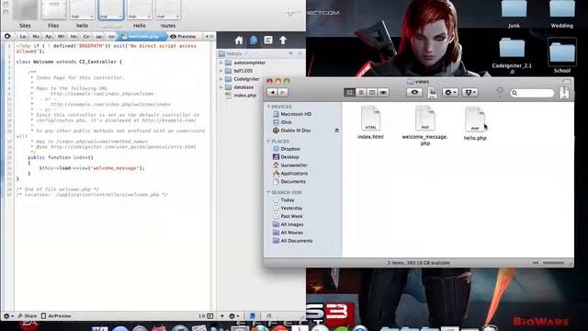This screenshot has height=331, width=588.
Task: Switch to the capitalized Hello tab
Action: [x=140, y=15]
